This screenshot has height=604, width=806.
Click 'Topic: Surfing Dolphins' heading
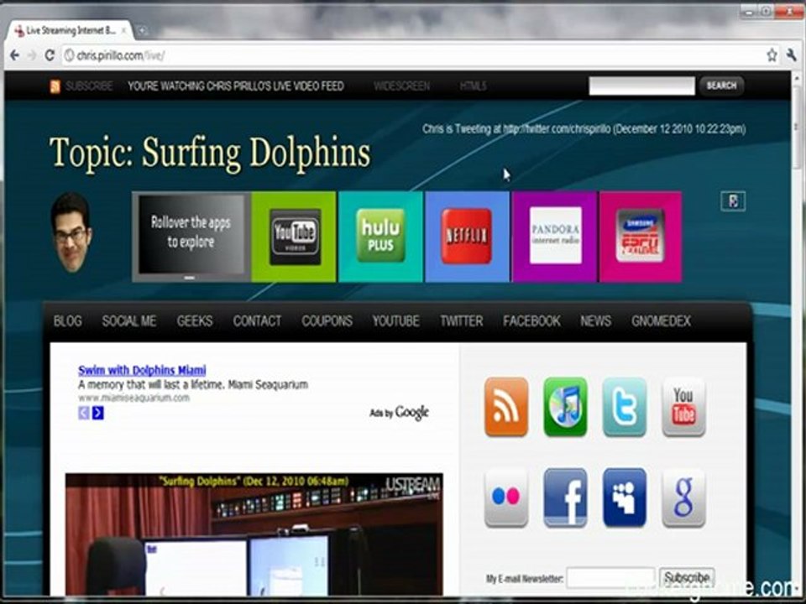coord(210,153)
